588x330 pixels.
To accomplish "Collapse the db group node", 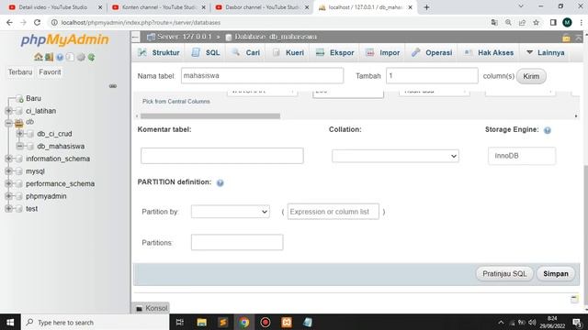I will tap(8, 123).
